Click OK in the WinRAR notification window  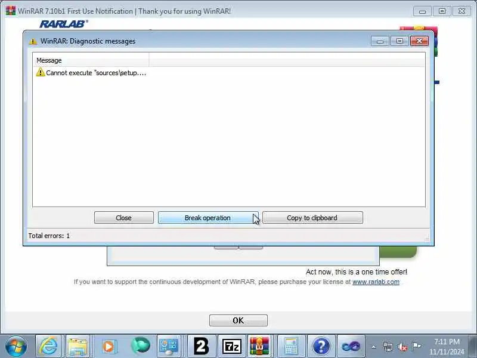tap(238, 320)
